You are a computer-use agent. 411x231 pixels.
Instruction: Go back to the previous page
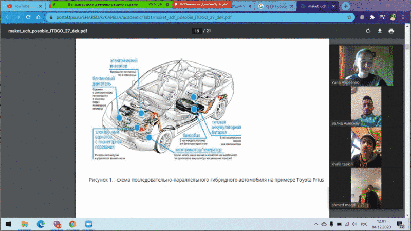pyautogui.click(x=8, y=17)
